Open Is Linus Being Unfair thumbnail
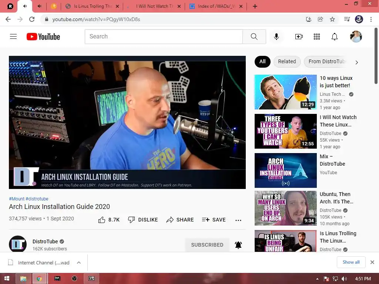The height and width of the screenshot is (284, 379). point(285,241)
